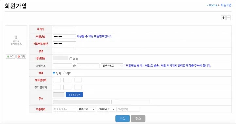Click the photo placeholder thumbnail

pos(16,40)
